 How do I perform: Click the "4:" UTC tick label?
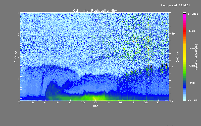(45, 103)
